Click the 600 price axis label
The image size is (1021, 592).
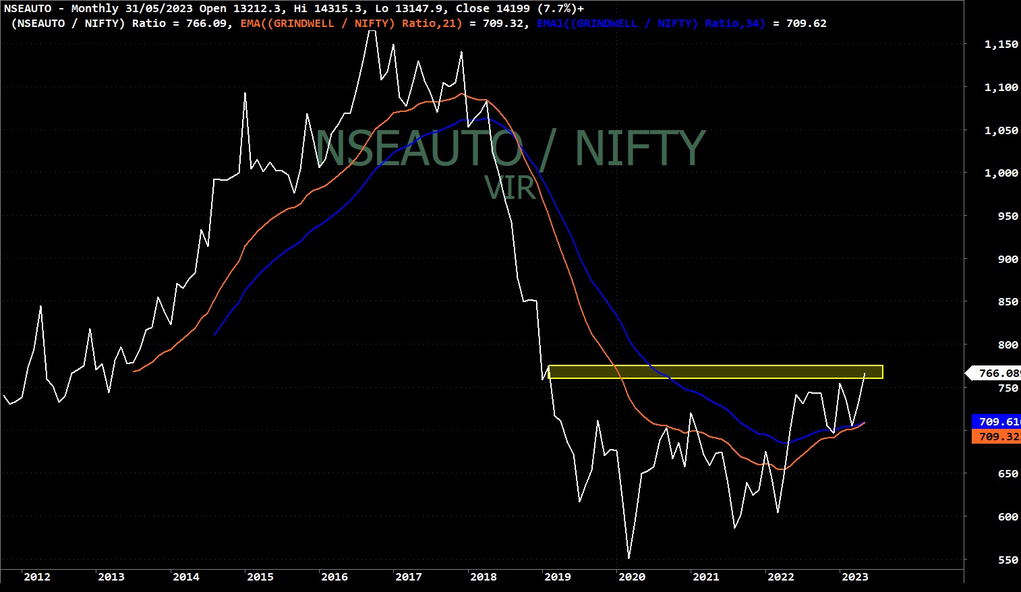click(x=1008, y=516)
